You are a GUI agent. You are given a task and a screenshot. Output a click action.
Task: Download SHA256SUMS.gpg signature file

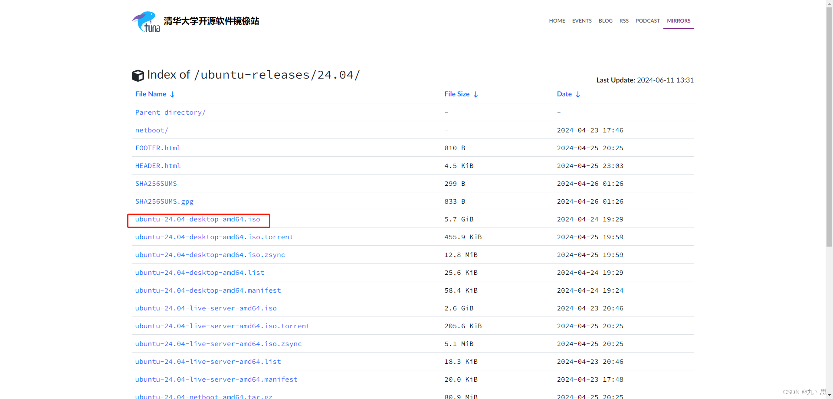click(x=164, y=201)
